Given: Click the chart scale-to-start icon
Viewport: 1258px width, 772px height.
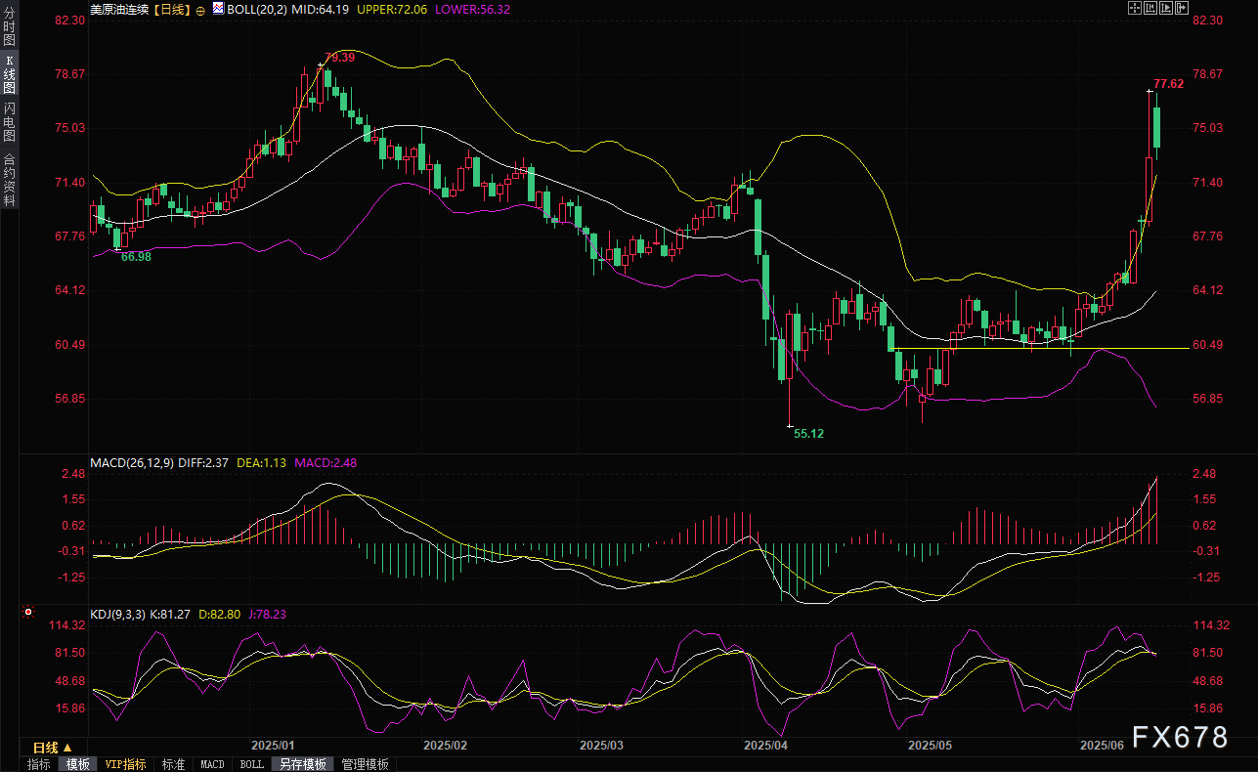Looking at the screenshot, I should pos(1150,8).
